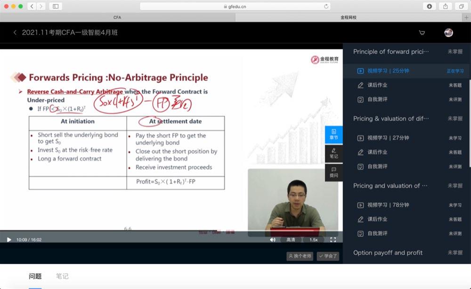Open the 提问 question side button
The height and width of the screenshot is (289, 471).
click(x=334, y=172)
